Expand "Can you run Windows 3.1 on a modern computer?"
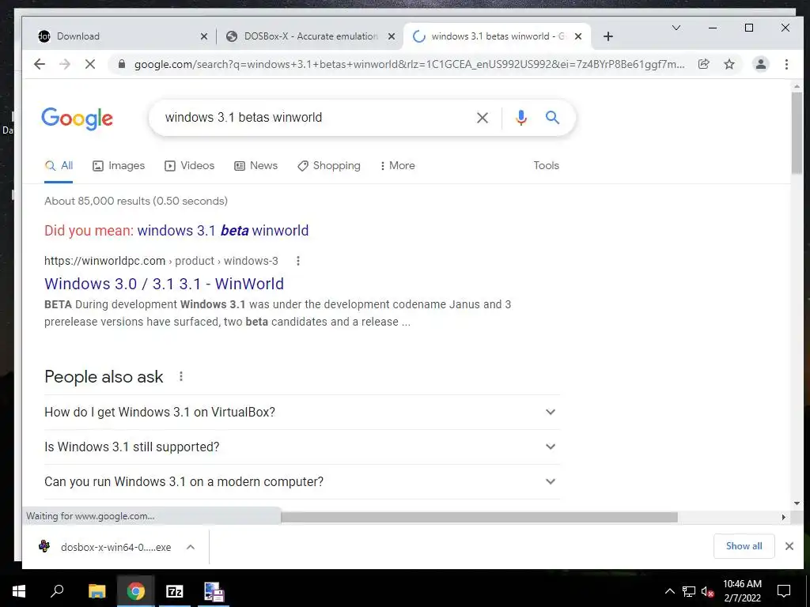 [302, 481]
